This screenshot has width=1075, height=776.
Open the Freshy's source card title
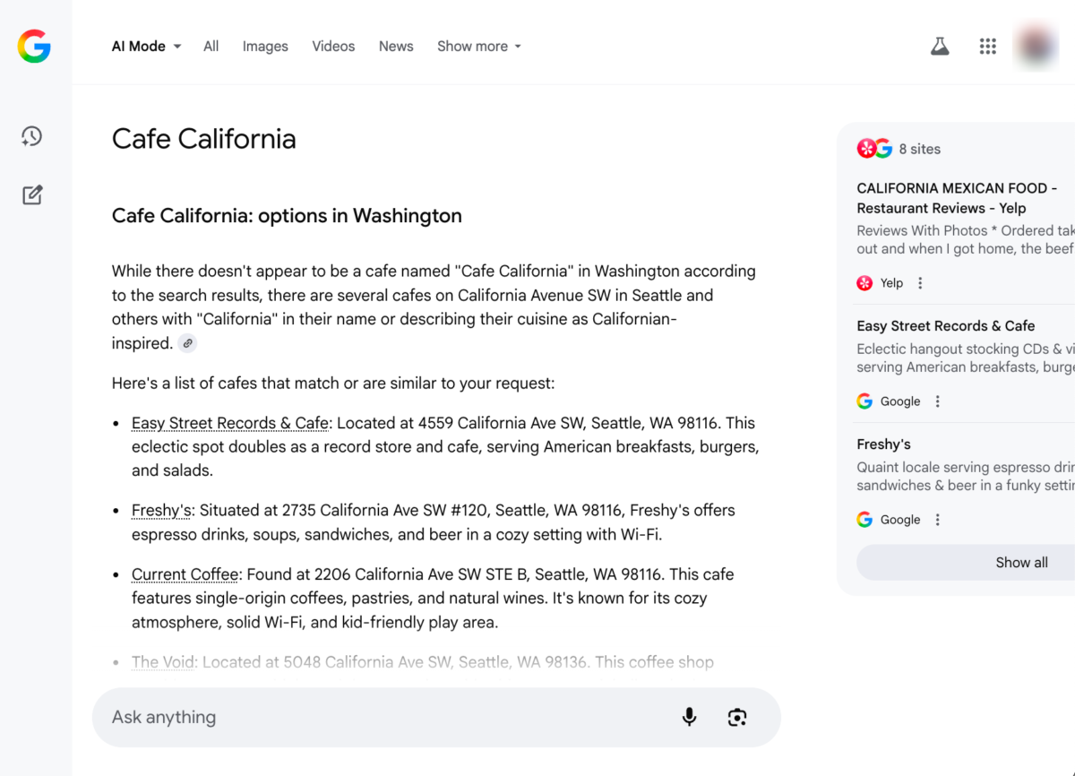[883, 444]
